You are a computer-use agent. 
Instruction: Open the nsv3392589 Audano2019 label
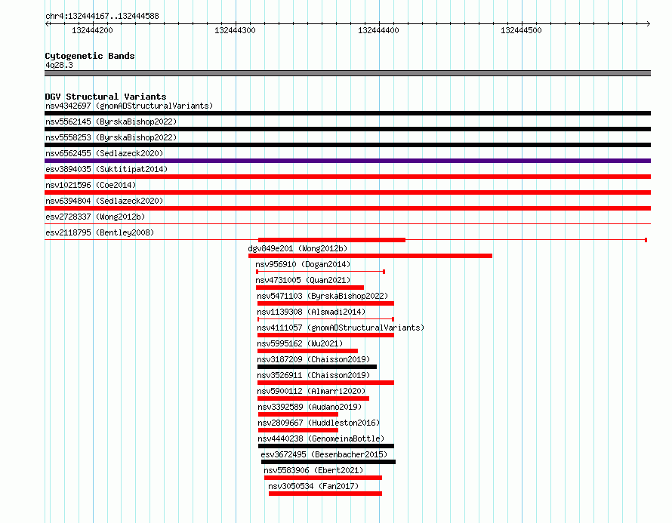(x=310, y=407)
